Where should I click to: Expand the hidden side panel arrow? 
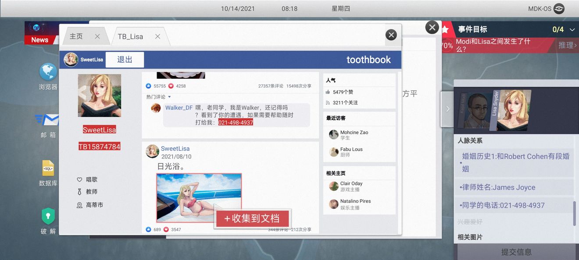click(447, 109)
